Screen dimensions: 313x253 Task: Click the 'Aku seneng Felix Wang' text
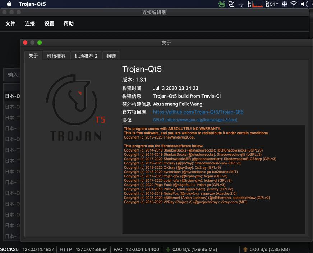pyautogui.click(x=178, y=104)
